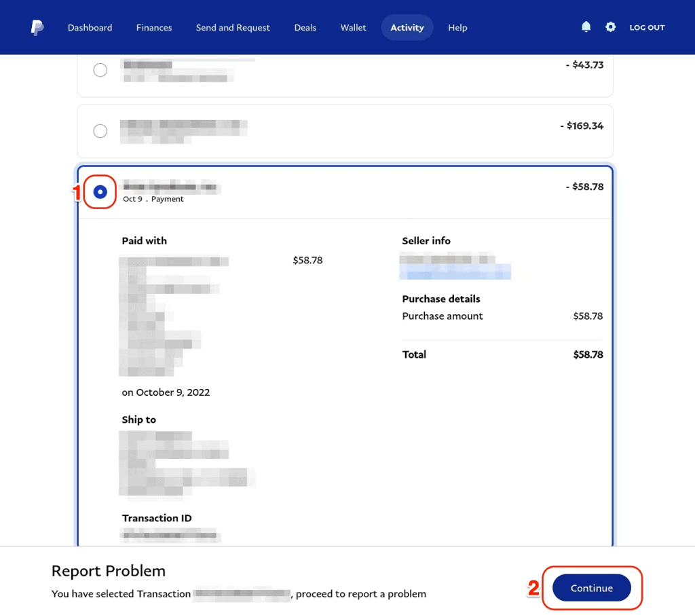Select the -$169.34 transaction radio button
695x615 pixels.
tap(100, 131)
